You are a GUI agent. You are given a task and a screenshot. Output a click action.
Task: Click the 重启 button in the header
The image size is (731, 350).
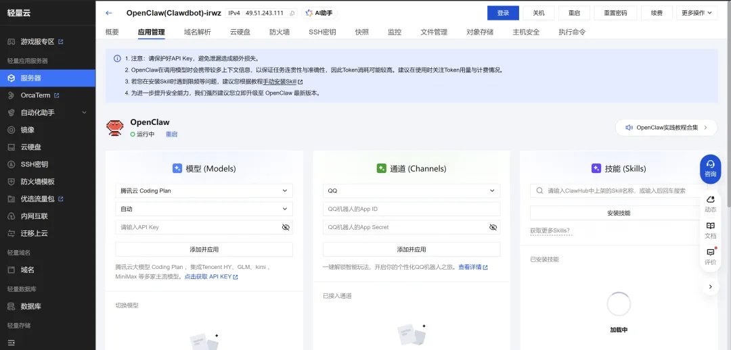point(574,13)
